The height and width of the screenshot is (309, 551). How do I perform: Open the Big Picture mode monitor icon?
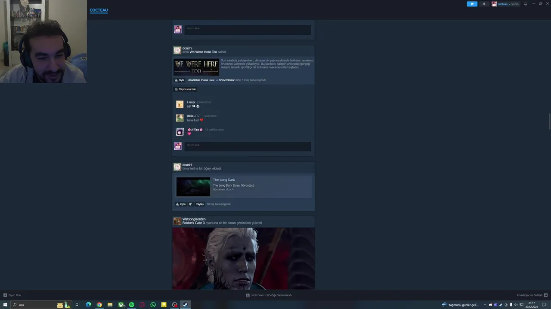[x=525, y=4]
